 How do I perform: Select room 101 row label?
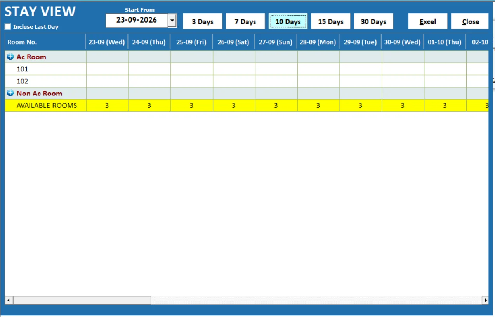[x=23, y=69]
